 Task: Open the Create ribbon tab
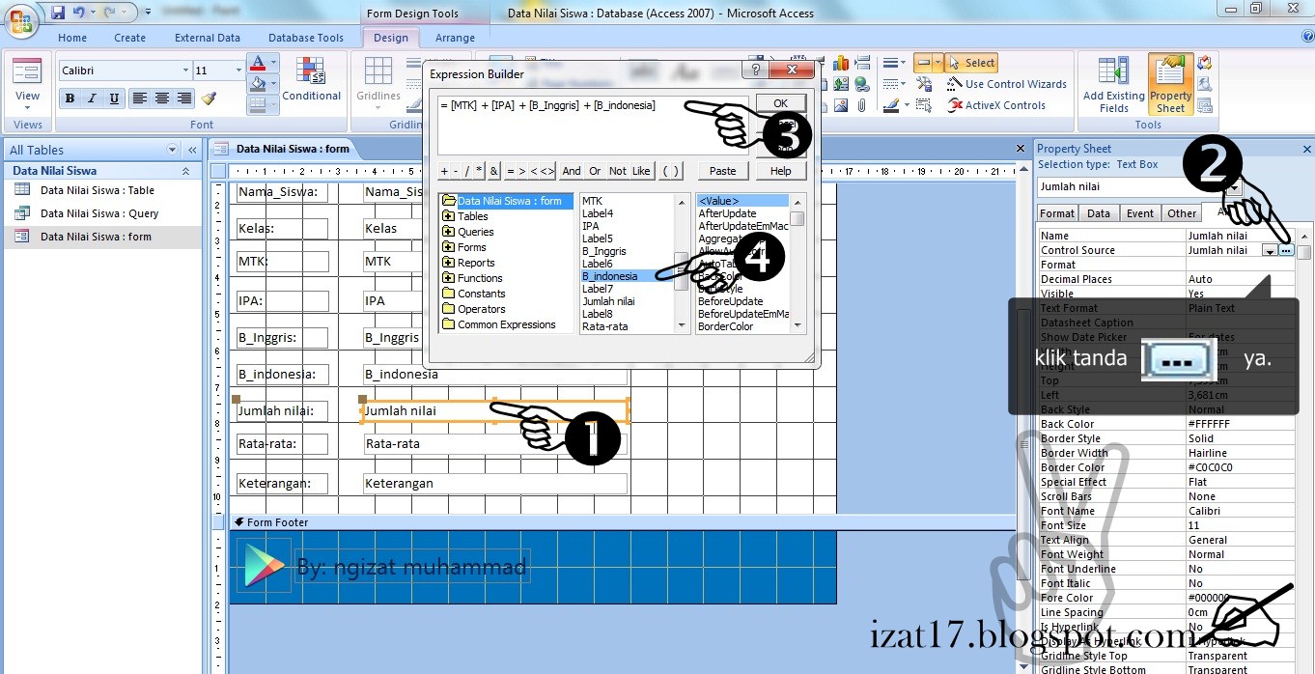(x=129, y=38)
